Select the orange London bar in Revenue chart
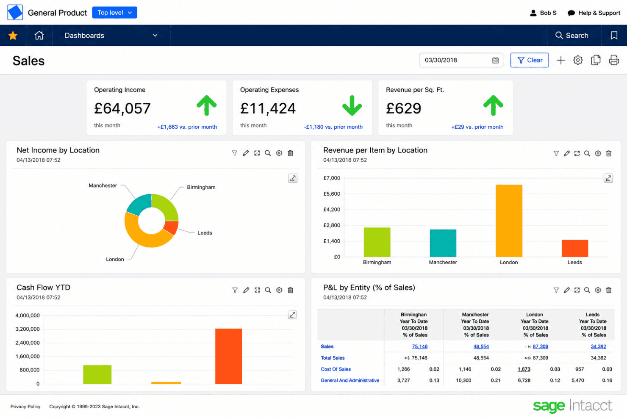This screenshot has height=418, width=627. (509, 221)
